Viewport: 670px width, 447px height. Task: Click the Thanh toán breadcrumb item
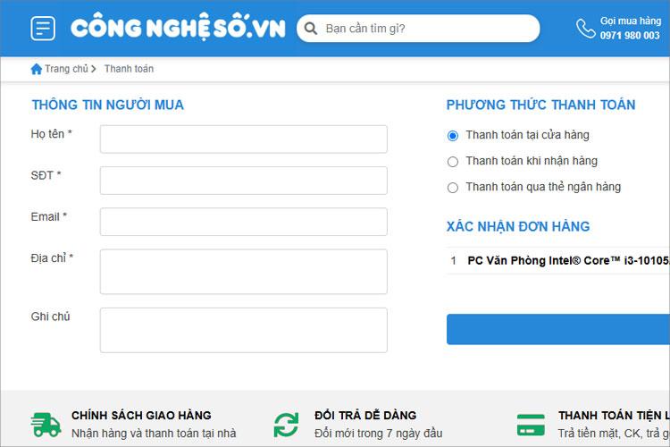point(129,69)
